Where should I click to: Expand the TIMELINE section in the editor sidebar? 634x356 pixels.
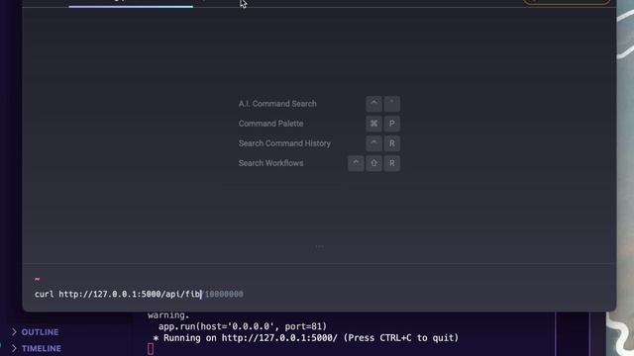click(x=37, y=348)
